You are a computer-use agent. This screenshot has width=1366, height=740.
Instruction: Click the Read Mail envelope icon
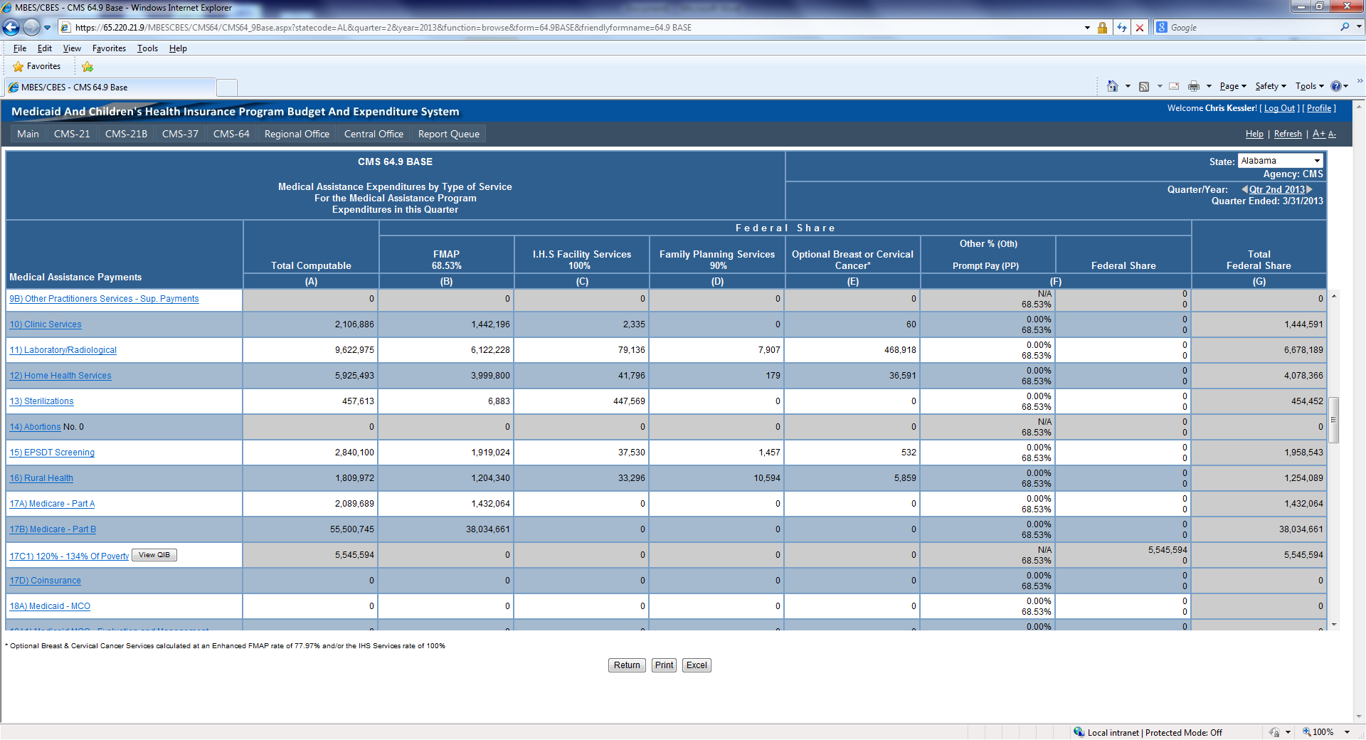point(1174,86)
